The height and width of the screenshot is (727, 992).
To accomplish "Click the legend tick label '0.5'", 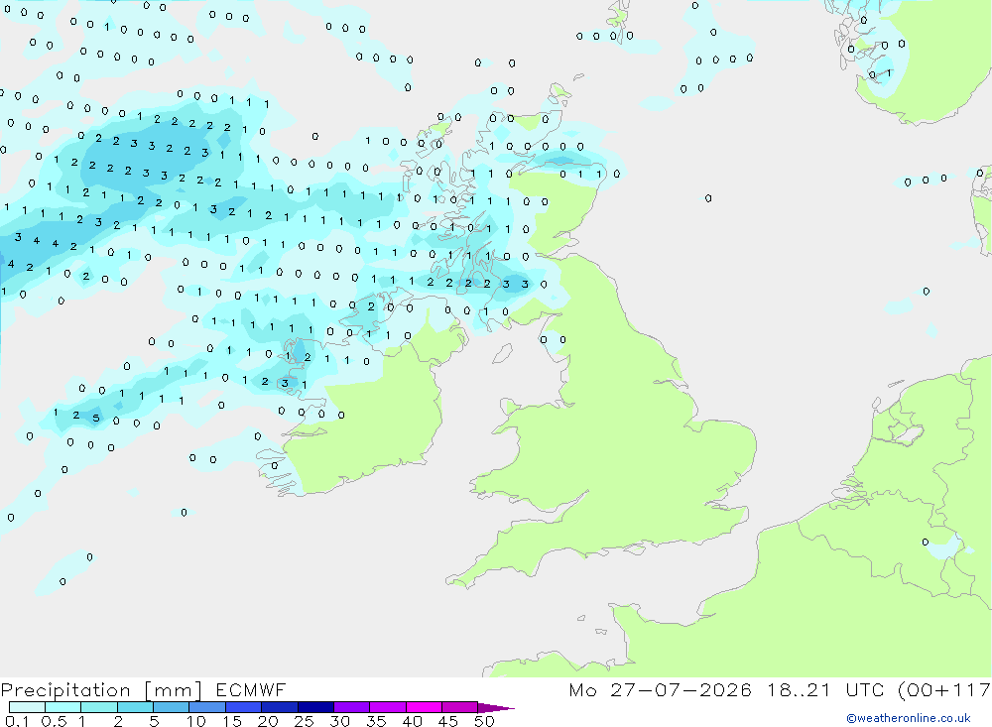I will [x=54, y=721].
